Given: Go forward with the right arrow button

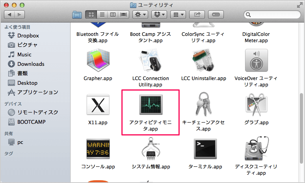Looking at the screenshot, I should point(19,15).
